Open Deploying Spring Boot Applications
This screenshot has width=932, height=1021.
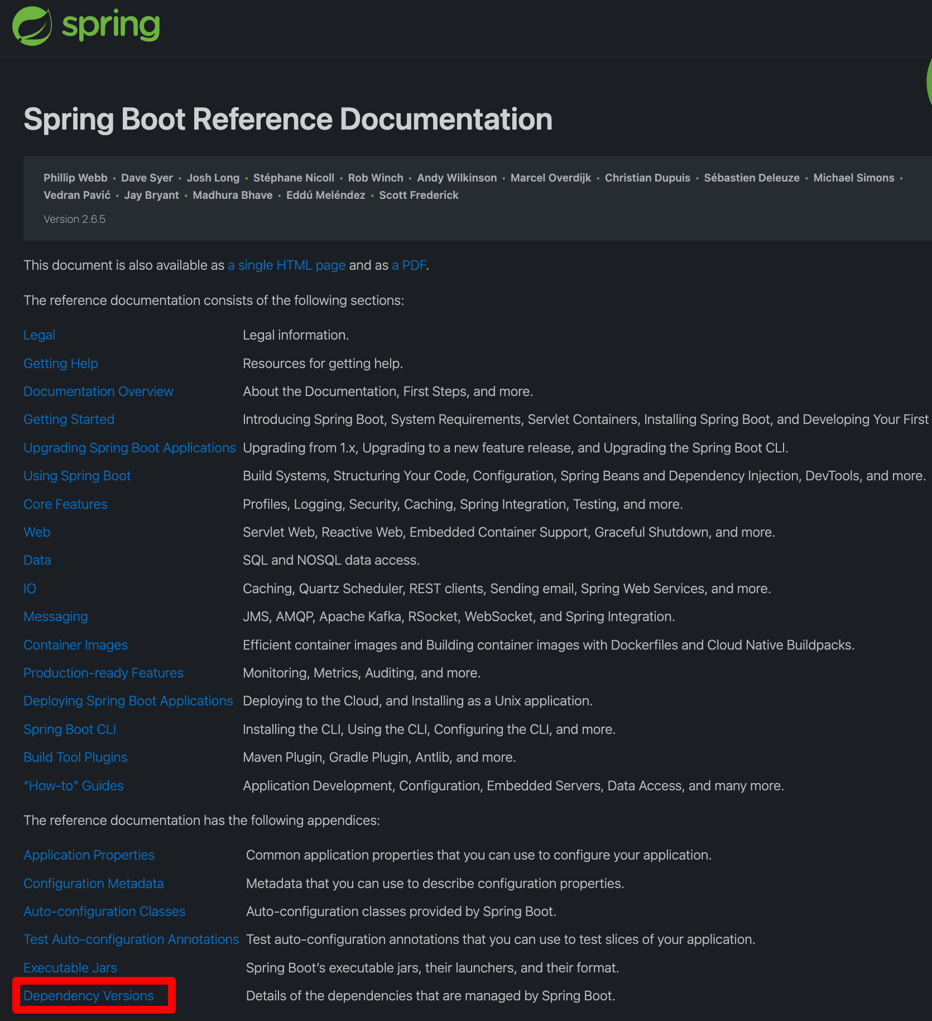(128, 701)
